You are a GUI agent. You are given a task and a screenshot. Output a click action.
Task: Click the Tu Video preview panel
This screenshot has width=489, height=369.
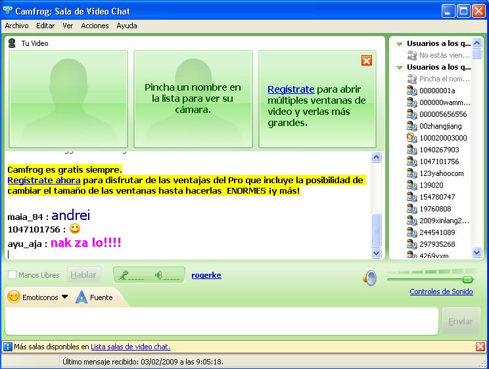pyautogui.click(x=68, y=98)
